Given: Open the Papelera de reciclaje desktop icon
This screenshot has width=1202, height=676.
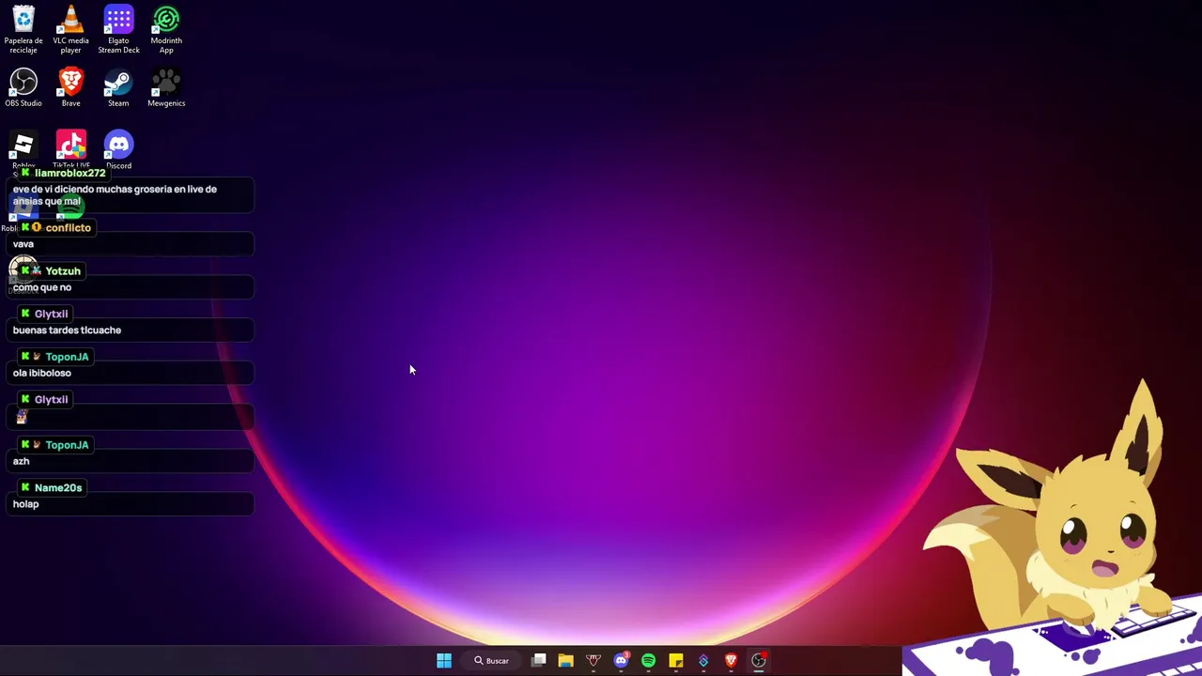Looking at the screenshot, I should click(x=23, y=29).
